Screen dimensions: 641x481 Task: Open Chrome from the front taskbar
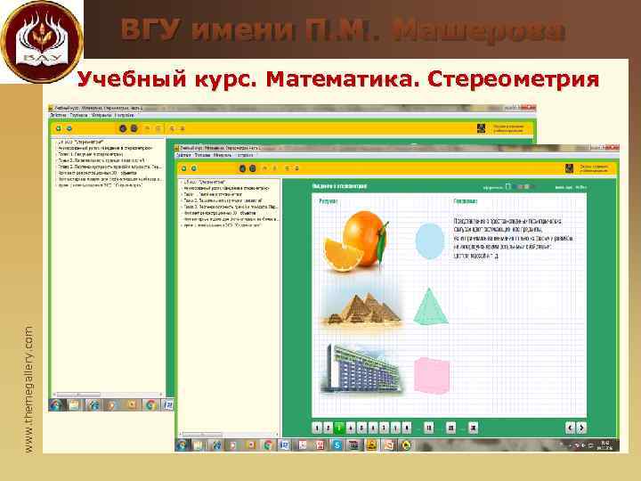[x=269, y=445]
